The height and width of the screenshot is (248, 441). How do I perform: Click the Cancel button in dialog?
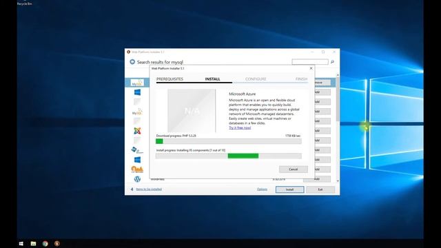click(294, 169)
